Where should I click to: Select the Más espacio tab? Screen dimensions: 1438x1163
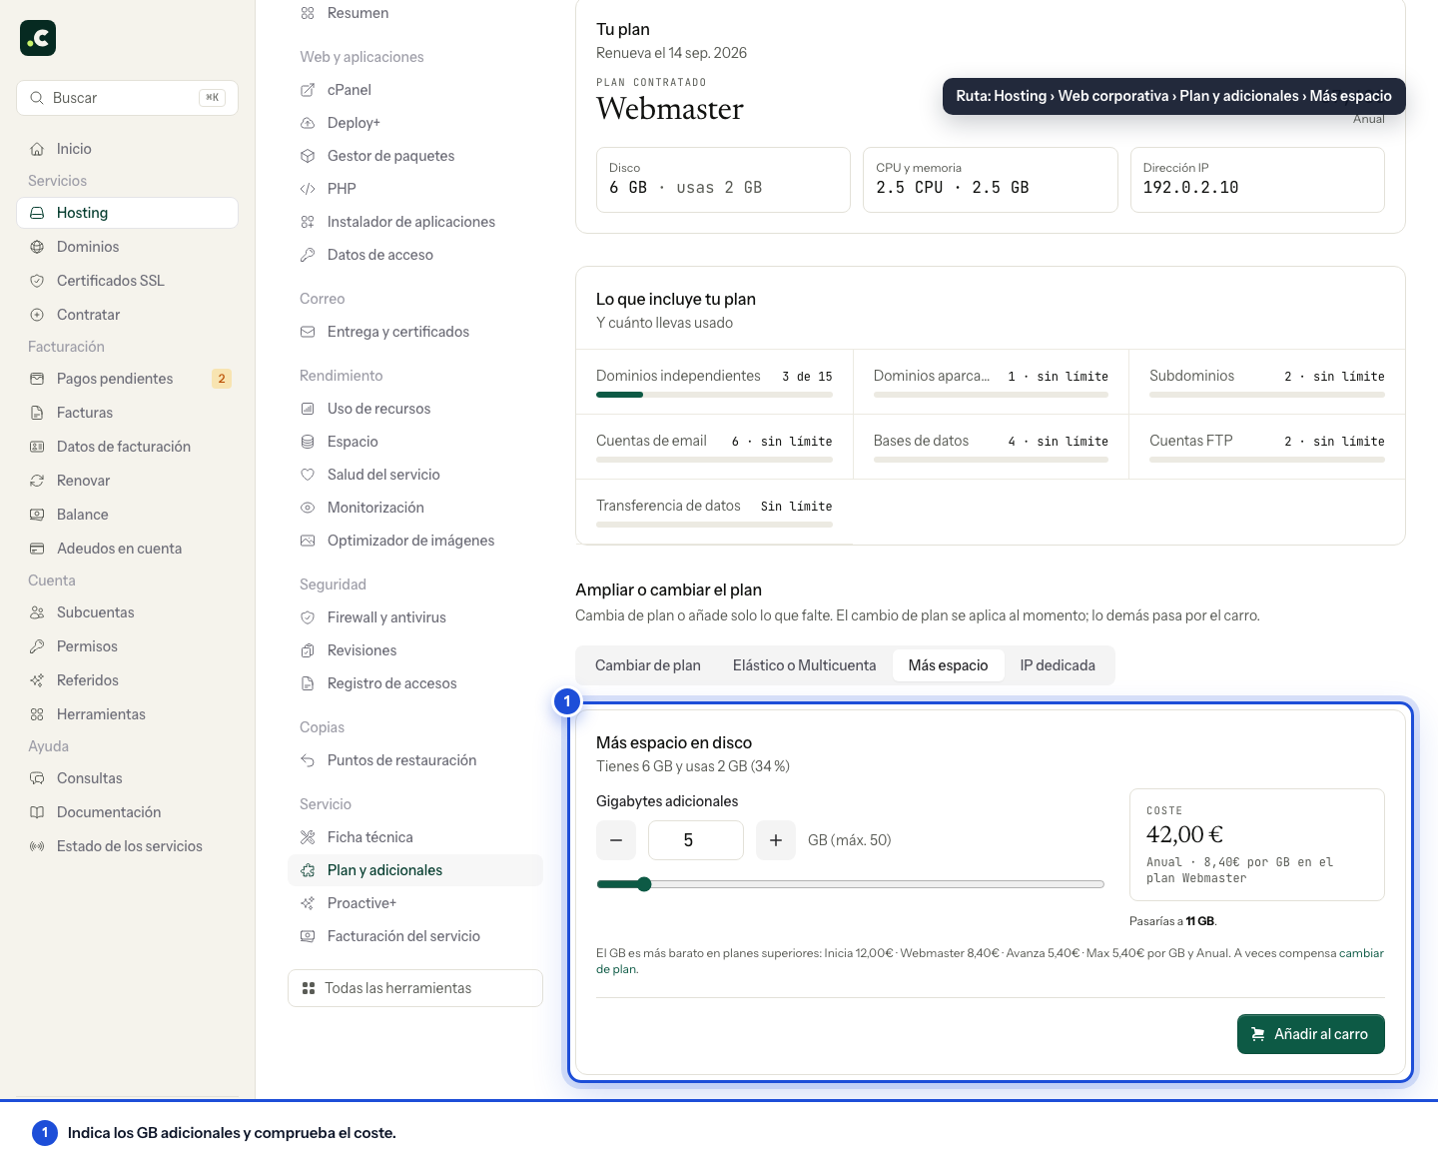[x=948, y=665]
